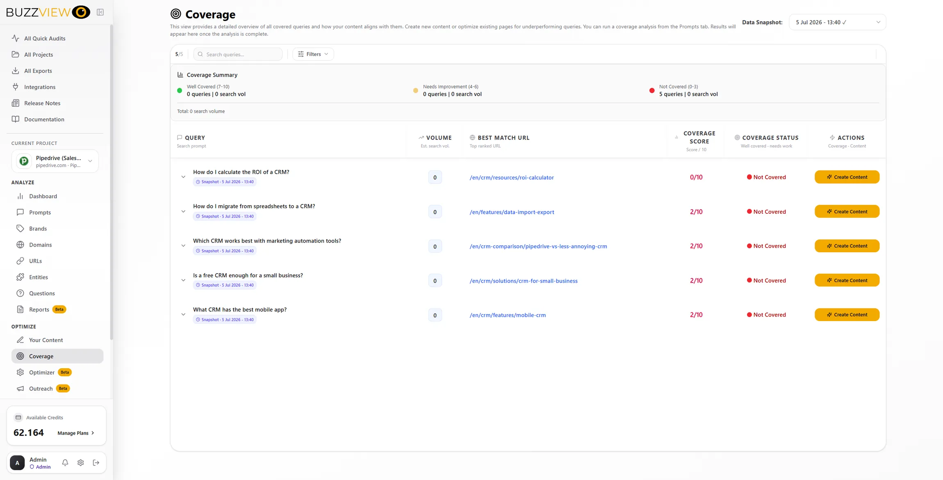Click the Volume column header
The image size is (943, 480).
click(x=435, y=141)
